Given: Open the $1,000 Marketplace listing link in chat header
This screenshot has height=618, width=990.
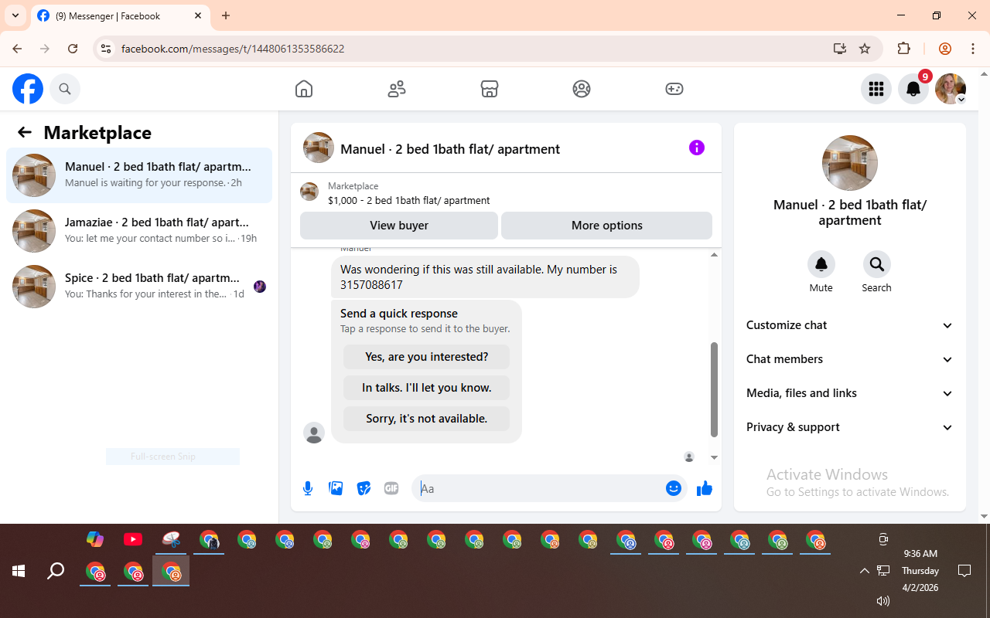Looking at the screenshot, I should pyautogui.click(x=409, y=200).
